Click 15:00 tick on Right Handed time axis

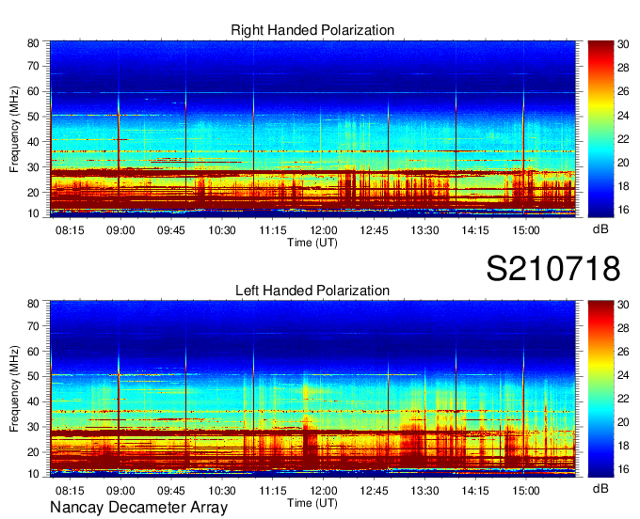[x=526, y=230]
